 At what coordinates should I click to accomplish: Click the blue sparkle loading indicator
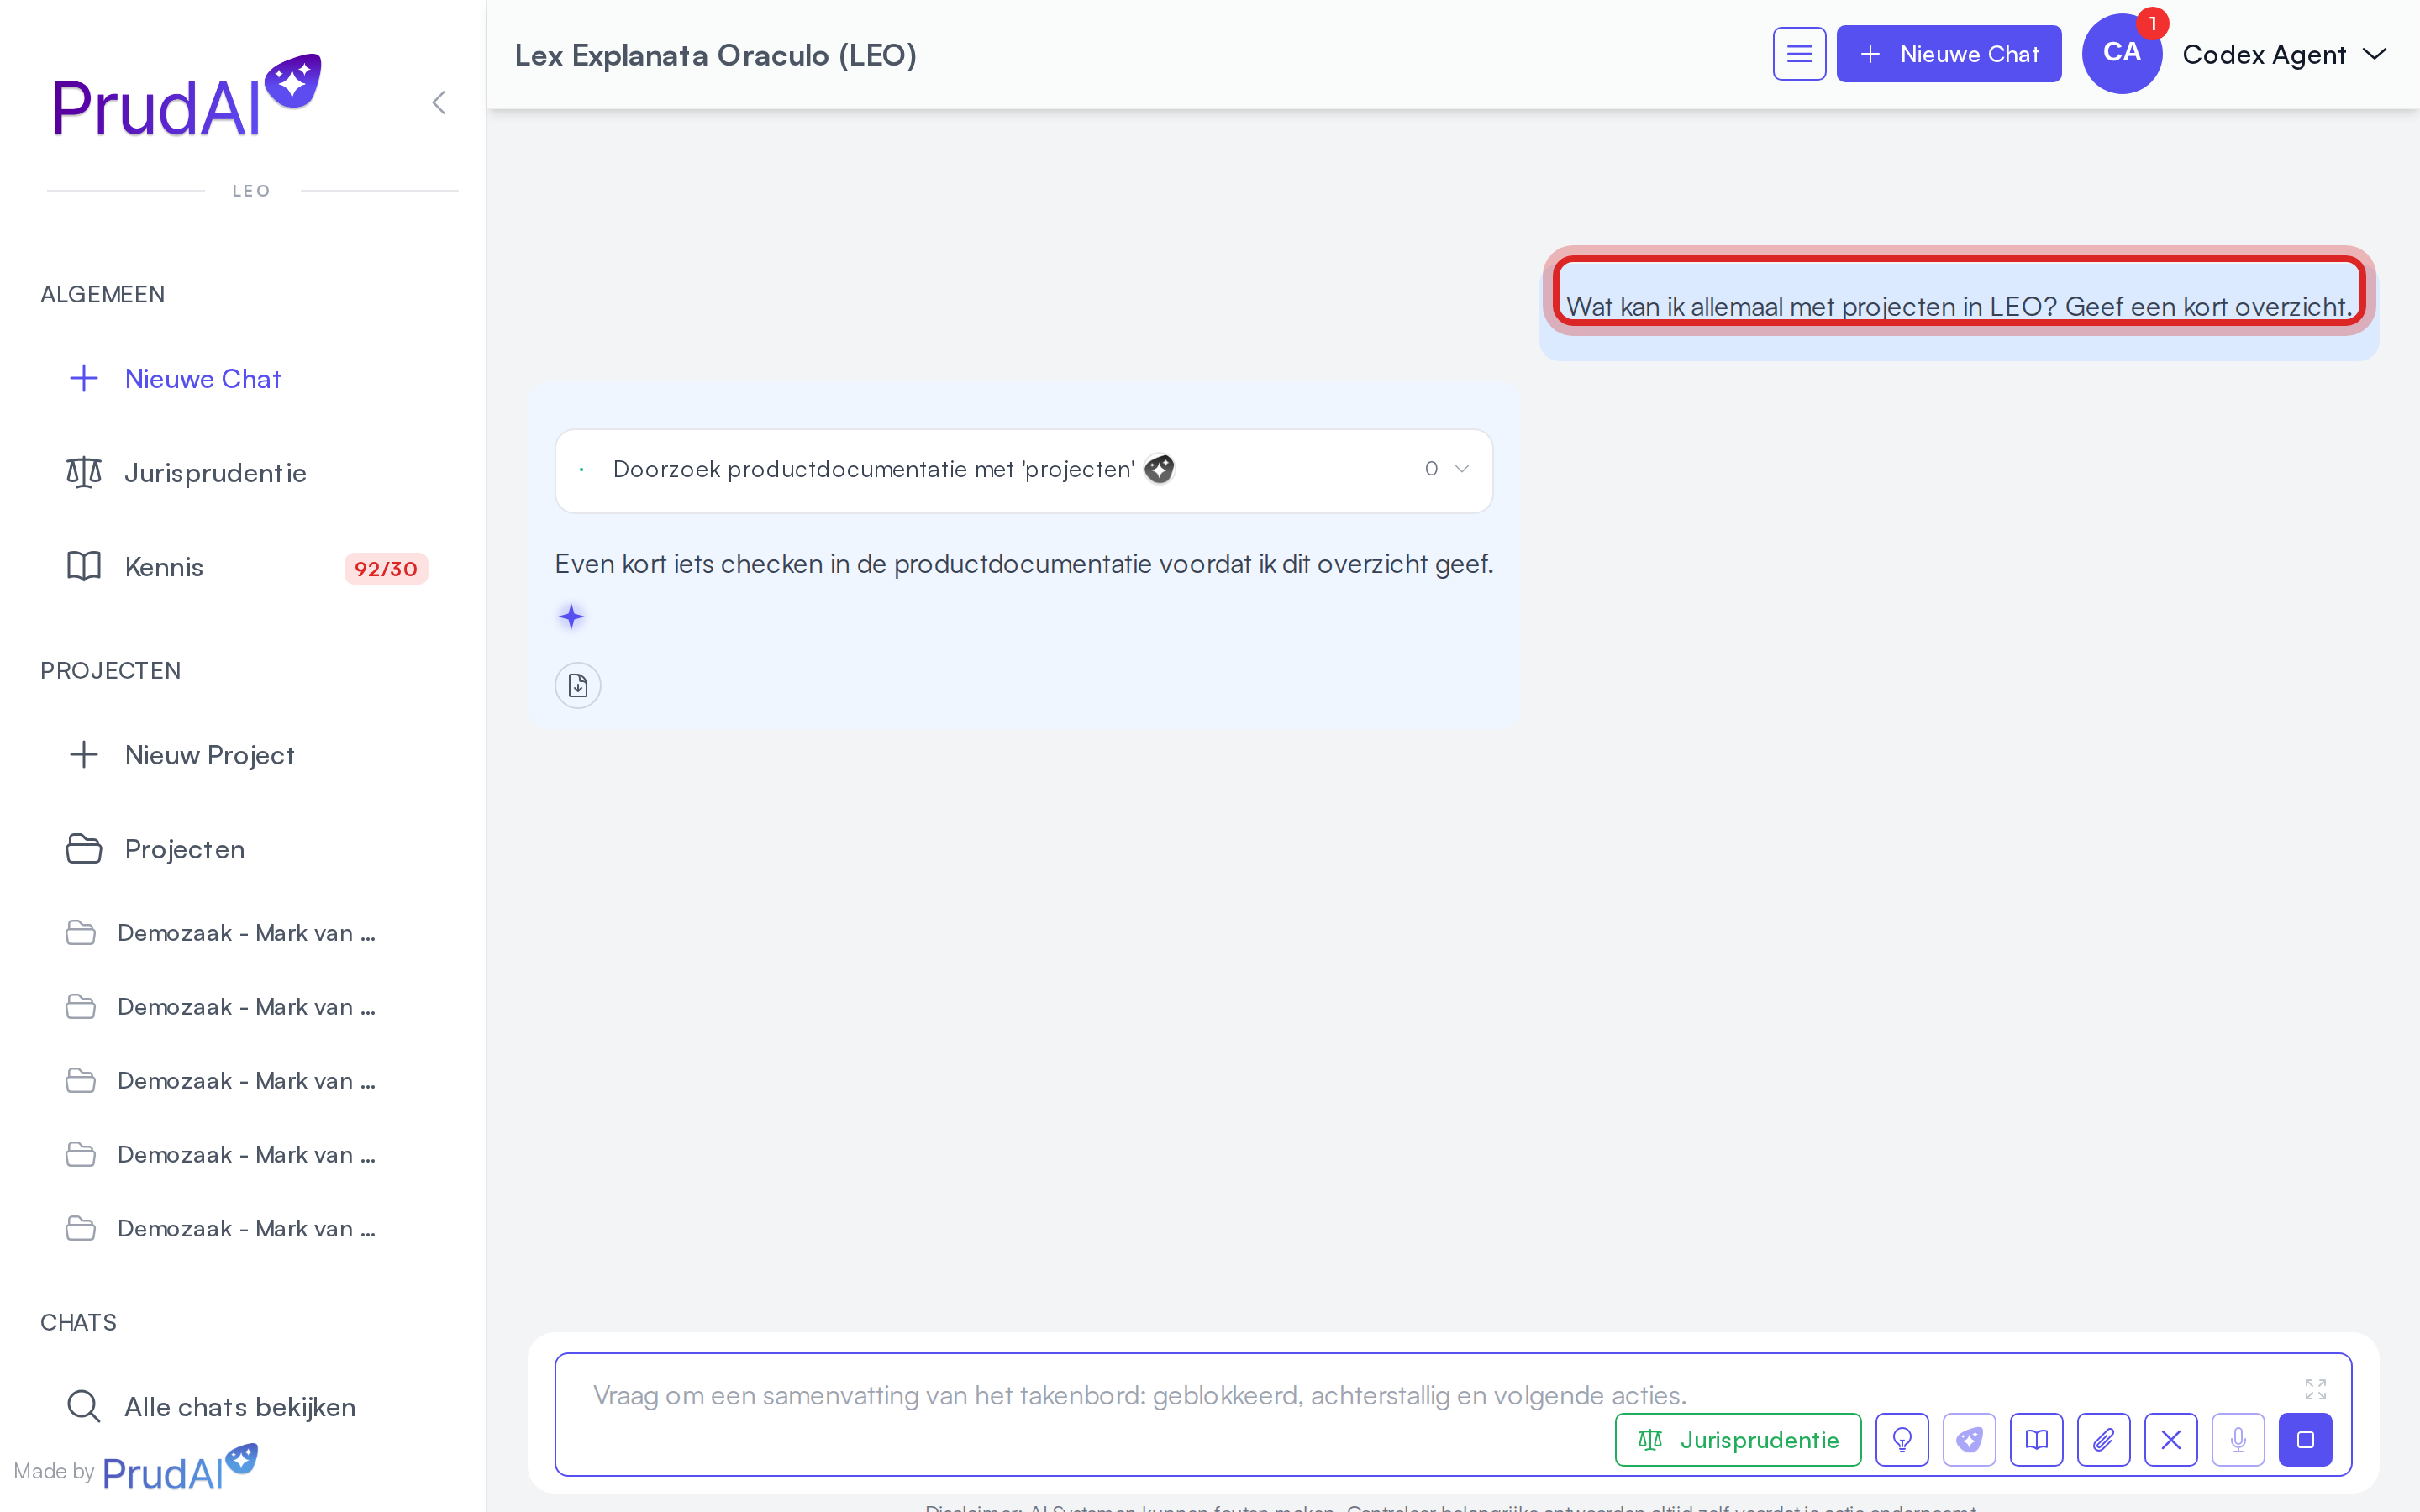click(571, 617)
